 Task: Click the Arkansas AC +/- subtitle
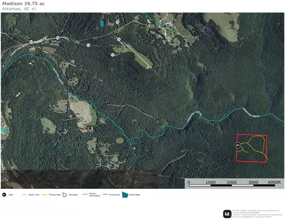pos(20,9)
